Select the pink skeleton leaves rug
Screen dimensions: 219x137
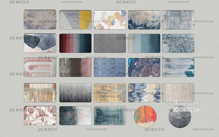tap(40, 115)
